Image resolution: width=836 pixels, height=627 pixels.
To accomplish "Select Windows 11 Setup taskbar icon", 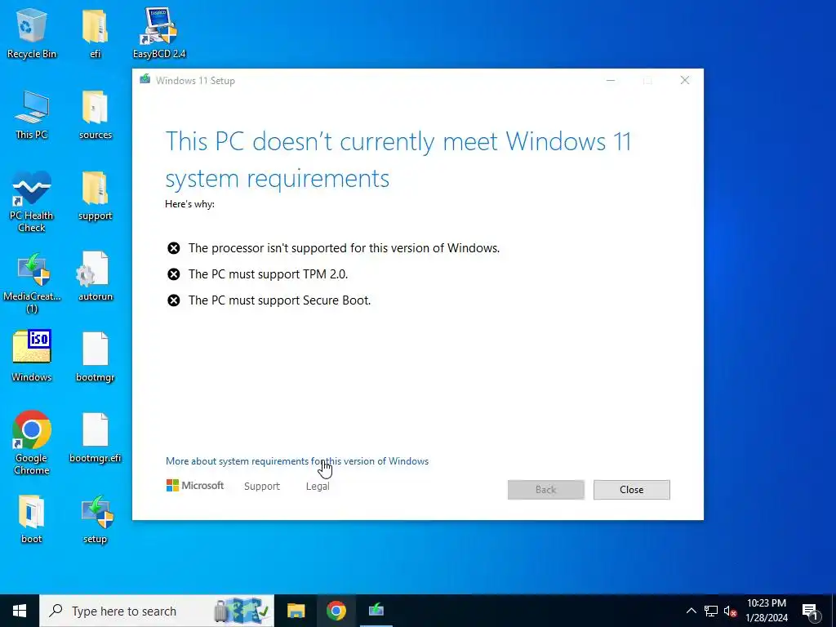I will pos(376,611).
